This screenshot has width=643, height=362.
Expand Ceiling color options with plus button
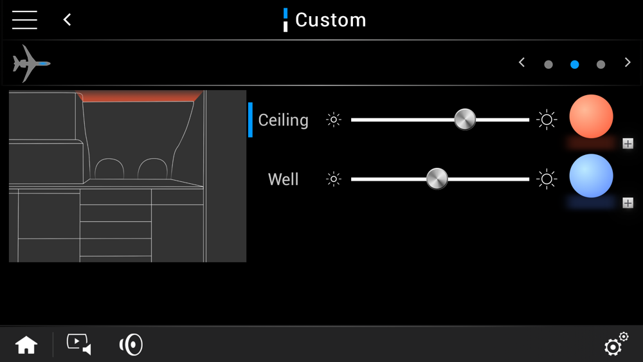tap(628, 143)
